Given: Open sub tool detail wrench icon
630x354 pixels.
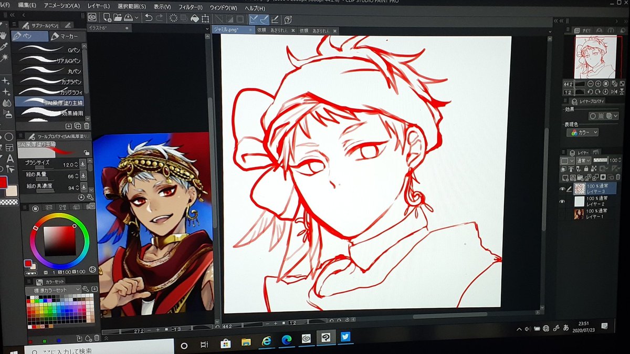Looking at the screenshot, I should [90, 198].
